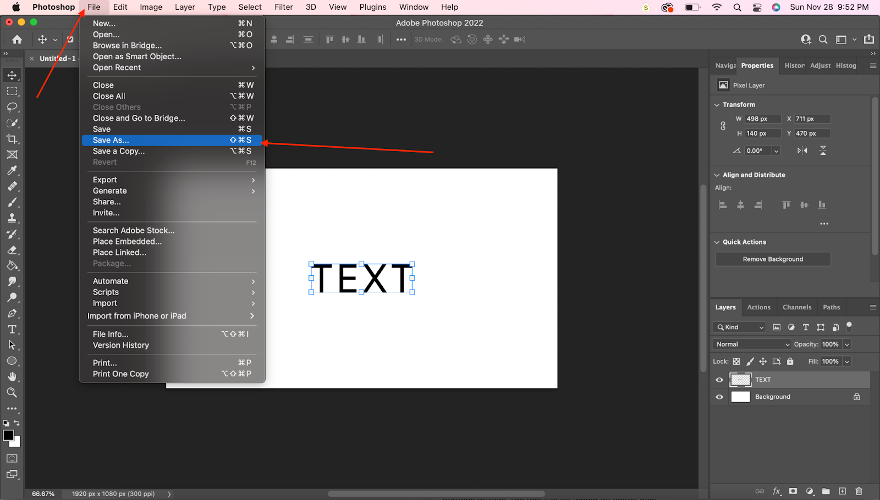880x500 pixels.
Task: Click the width W input field
Action: click(763, 119)
